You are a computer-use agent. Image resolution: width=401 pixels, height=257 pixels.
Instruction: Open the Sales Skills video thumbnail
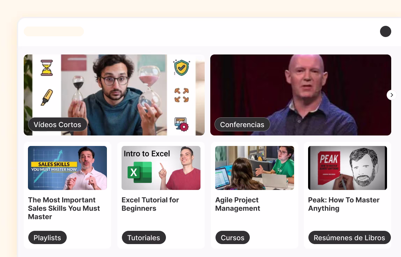pos(67,168)
